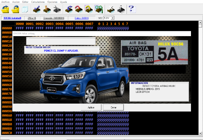Click the TOYOTA-hilux airbag dialog title
This screenshot has height=140, width=203.
[24, 34]
